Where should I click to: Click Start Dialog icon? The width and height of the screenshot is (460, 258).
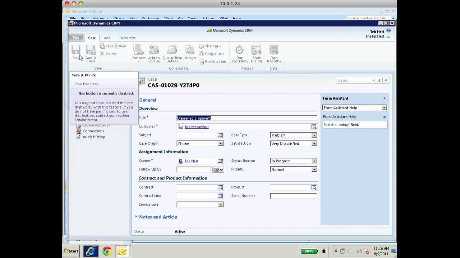click(x=256, y=54)
